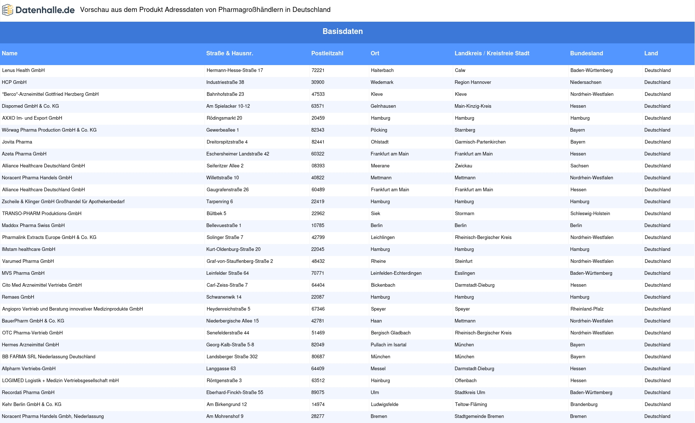695x423 pixels.
Task: Select IMstam healthcare GmbH
Action: click(x=29, y=249)
